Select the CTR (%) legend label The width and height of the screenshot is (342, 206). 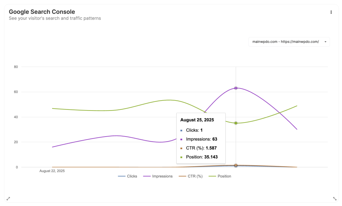(194, 176)
